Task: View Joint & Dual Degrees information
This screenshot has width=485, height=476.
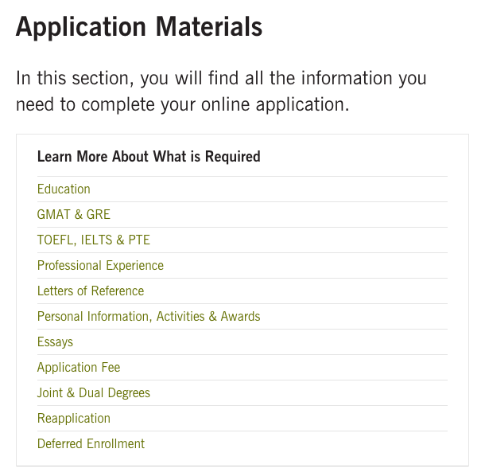Action: tap(94, 393)
